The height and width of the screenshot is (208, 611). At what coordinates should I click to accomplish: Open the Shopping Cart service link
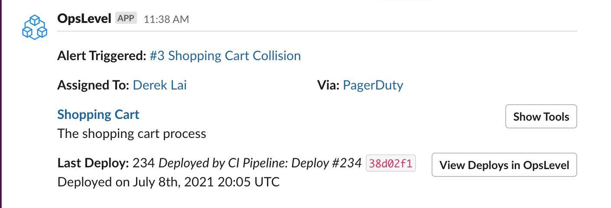point(98,115)
